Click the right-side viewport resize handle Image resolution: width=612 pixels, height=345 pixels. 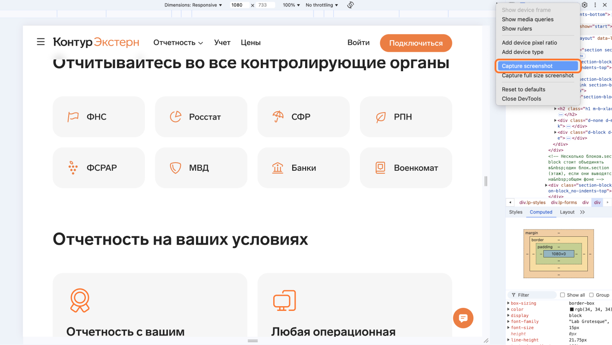click(x=486, y=181)
